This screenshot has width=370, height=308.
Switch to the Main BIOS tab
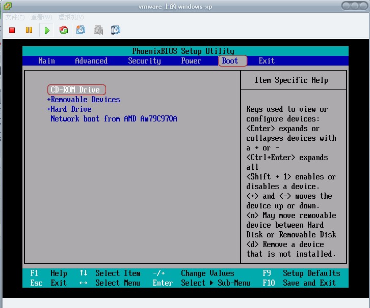pyautogui.click(x=46, y=60)
